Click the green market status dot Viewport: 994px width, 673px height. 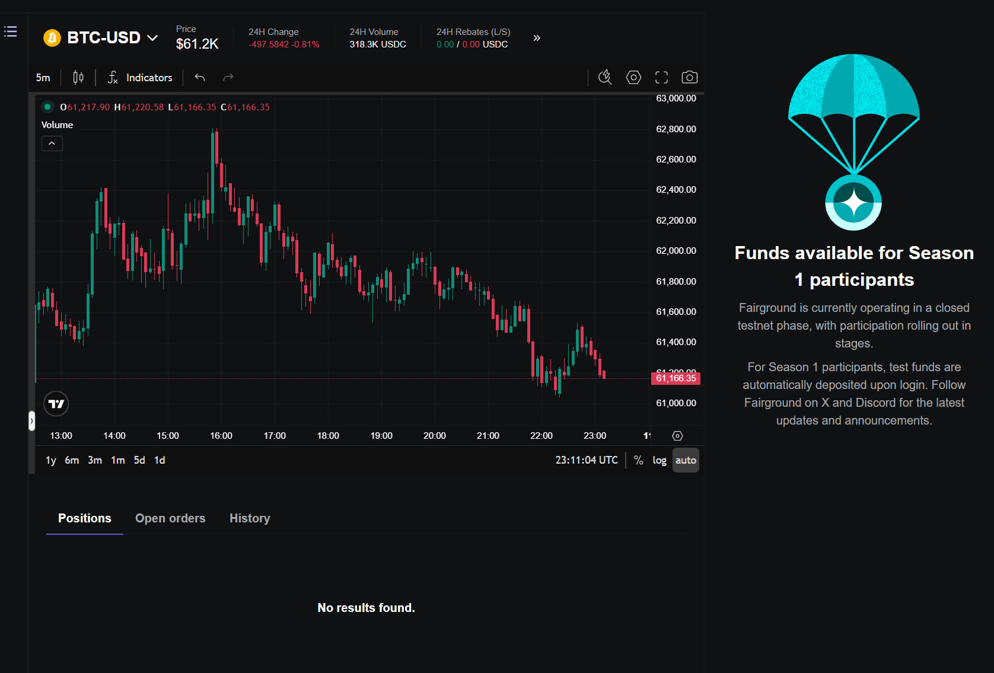47,107
